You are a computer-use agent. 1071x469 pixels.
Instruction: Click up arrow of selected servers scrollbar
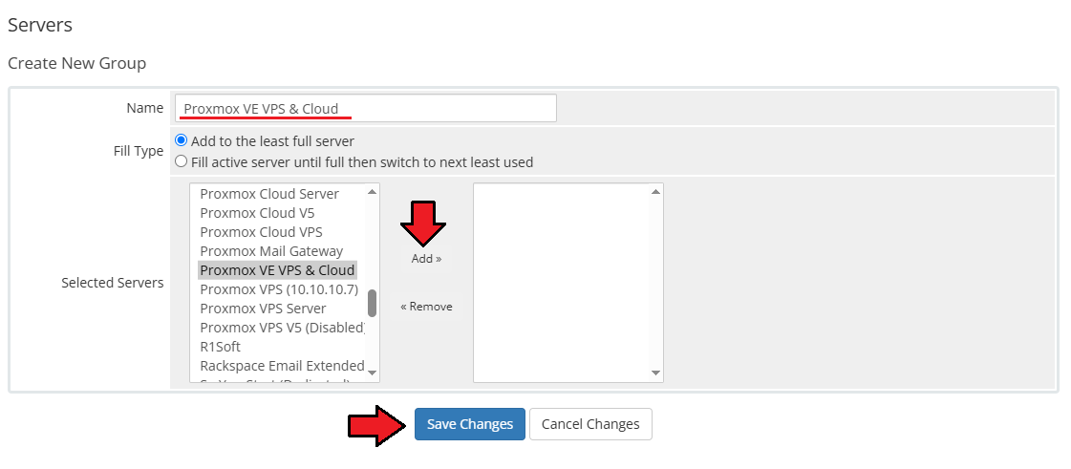click(x=655, y=191)
